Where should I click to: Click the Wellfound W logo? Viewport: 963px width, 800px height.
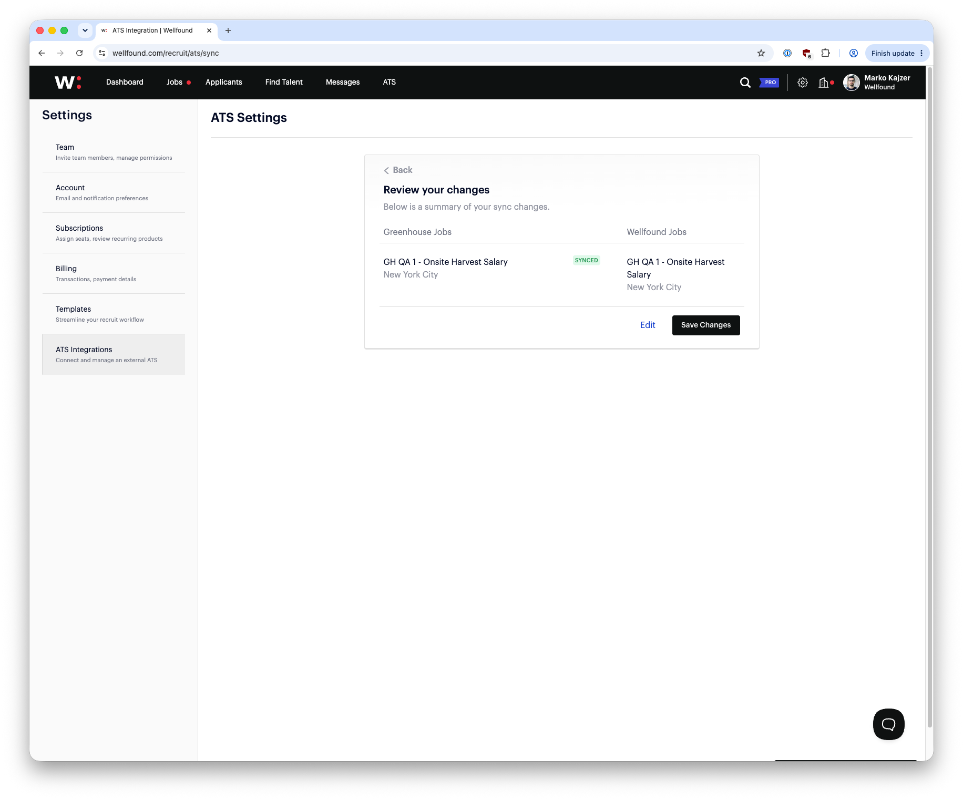(x=68, y=82)
